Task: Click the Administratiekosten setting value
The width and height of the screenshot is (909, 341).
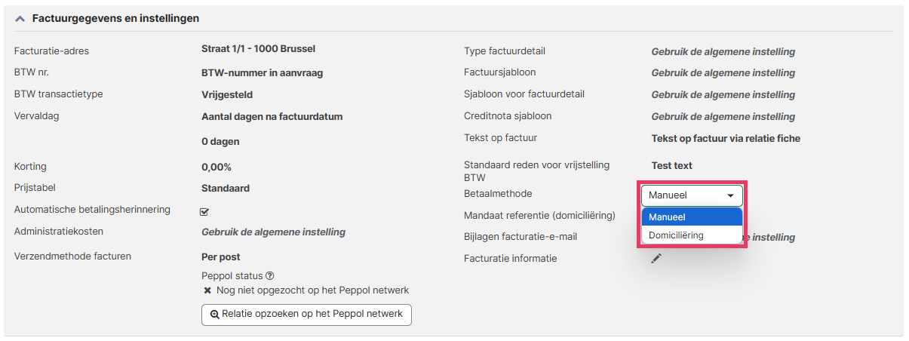Action: [x=273, y=232]
